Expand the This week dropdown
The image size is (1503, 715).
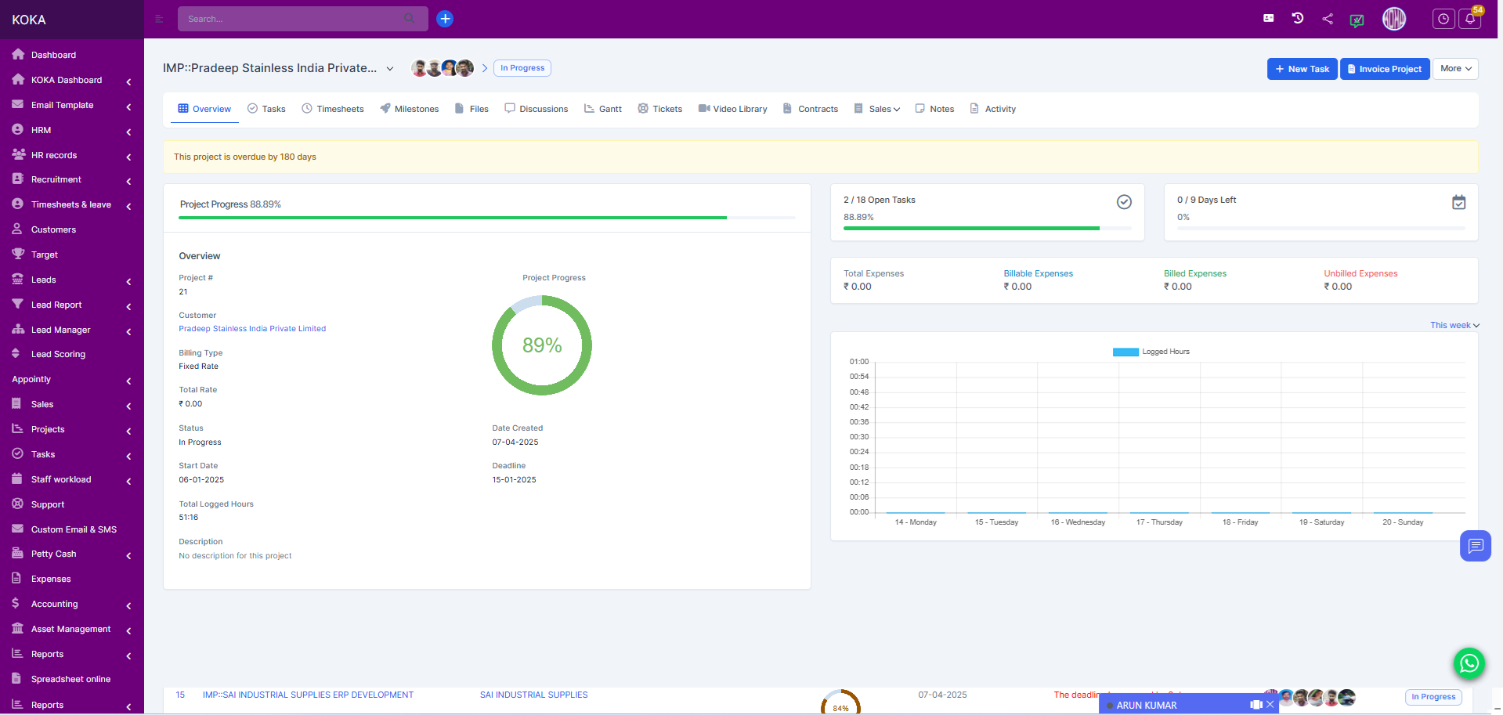click(1454, 325)
